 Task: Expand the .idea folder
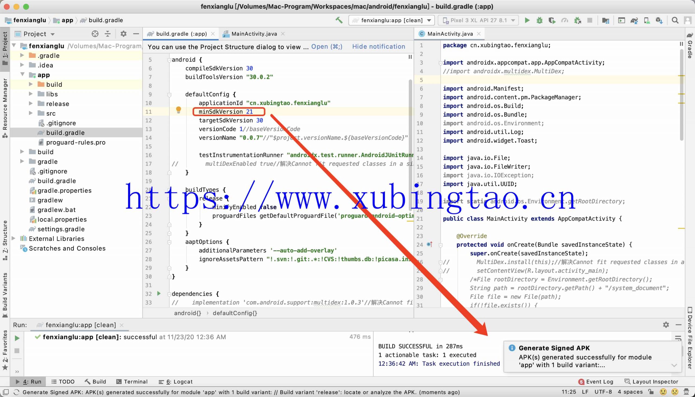22,65
